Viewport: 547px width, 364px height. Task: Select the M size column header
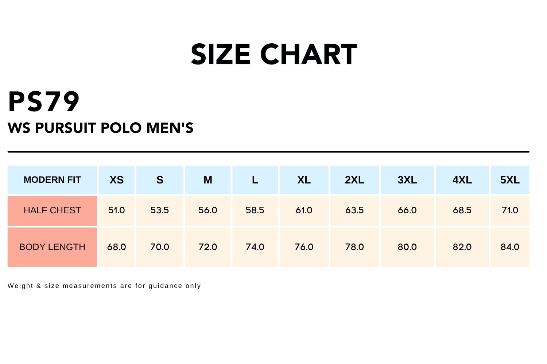[208, 180]
